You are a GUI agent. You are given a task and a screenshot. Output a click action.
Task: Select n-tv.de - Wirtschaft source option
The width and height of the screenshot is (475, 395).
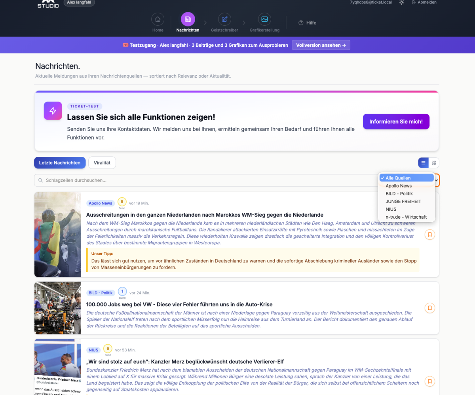coord(407,217)
